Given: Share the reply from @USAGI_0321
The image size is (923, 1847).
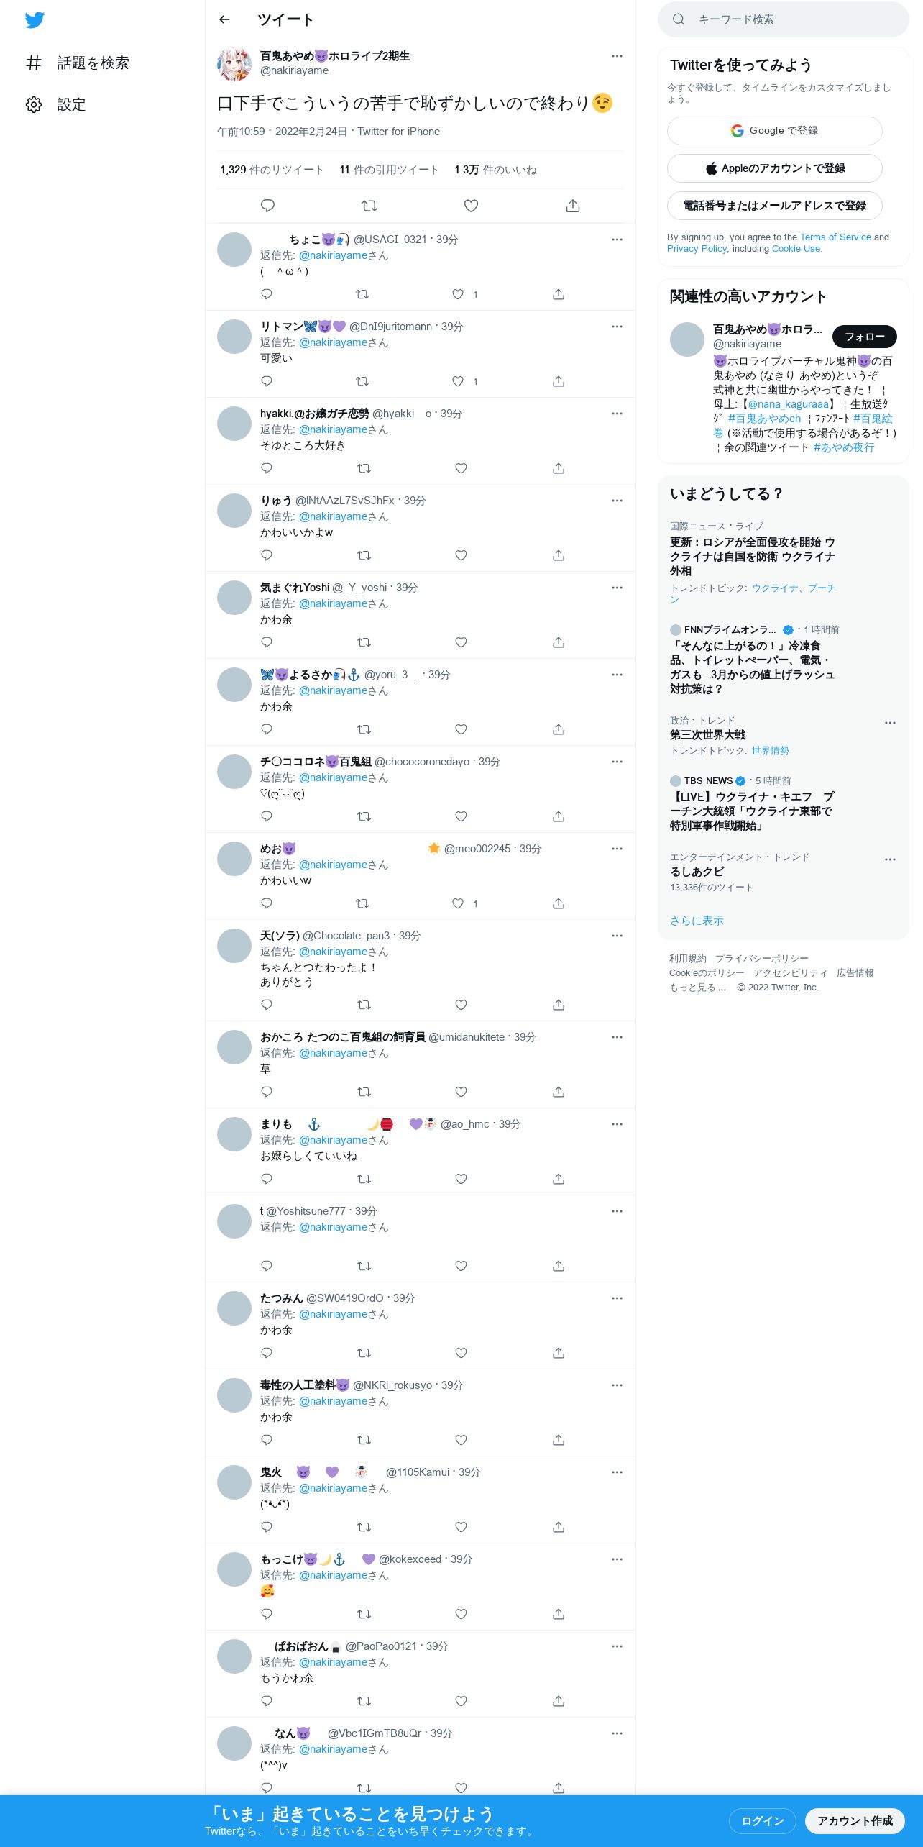Looking at the screenshot, I should [x=559, y=294].
